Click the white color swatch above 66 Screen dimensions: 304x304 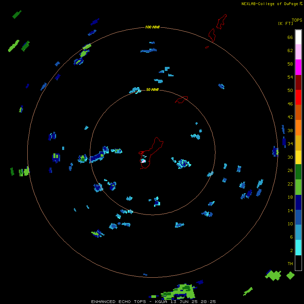(298, 37)
